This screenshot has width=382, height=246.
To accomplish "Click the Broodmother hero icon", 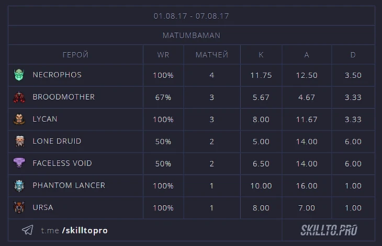I will coord(19,97).
